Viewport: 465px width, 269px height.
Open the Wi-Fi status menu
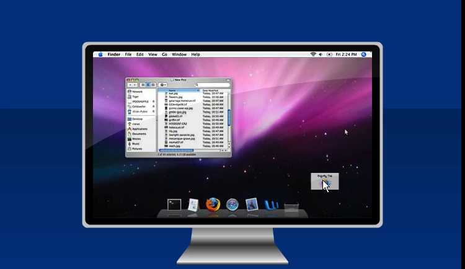(x=314, y=55)
